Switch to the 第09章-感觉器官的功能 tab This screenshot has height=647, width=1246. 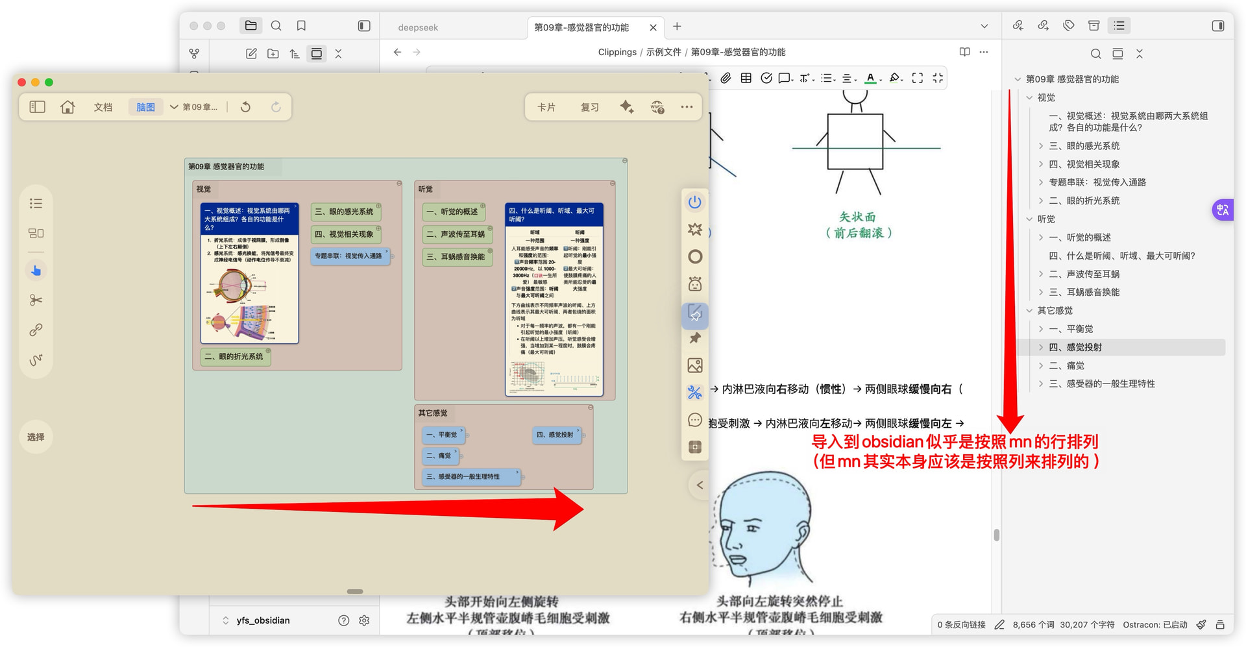(581, 27)
